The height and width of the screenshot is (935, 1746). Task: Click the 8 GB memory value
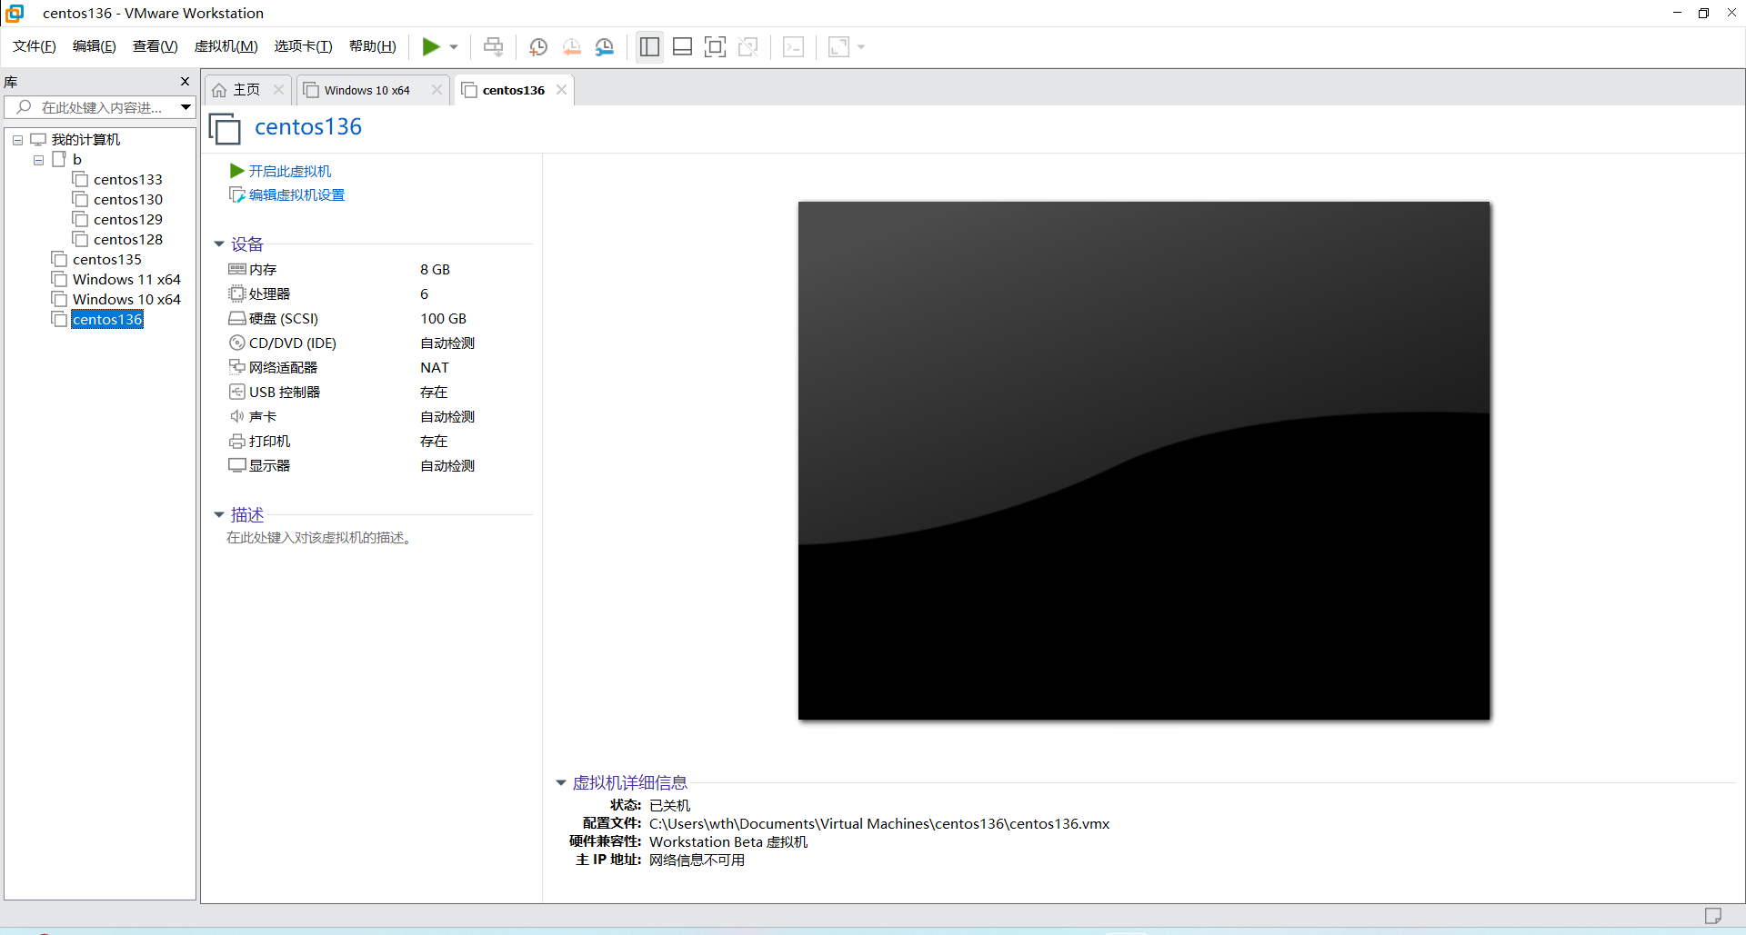435,269
